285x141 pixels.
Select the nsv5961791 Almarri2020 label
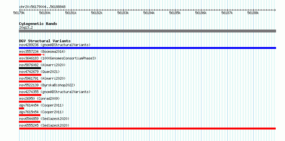point(42,78)
